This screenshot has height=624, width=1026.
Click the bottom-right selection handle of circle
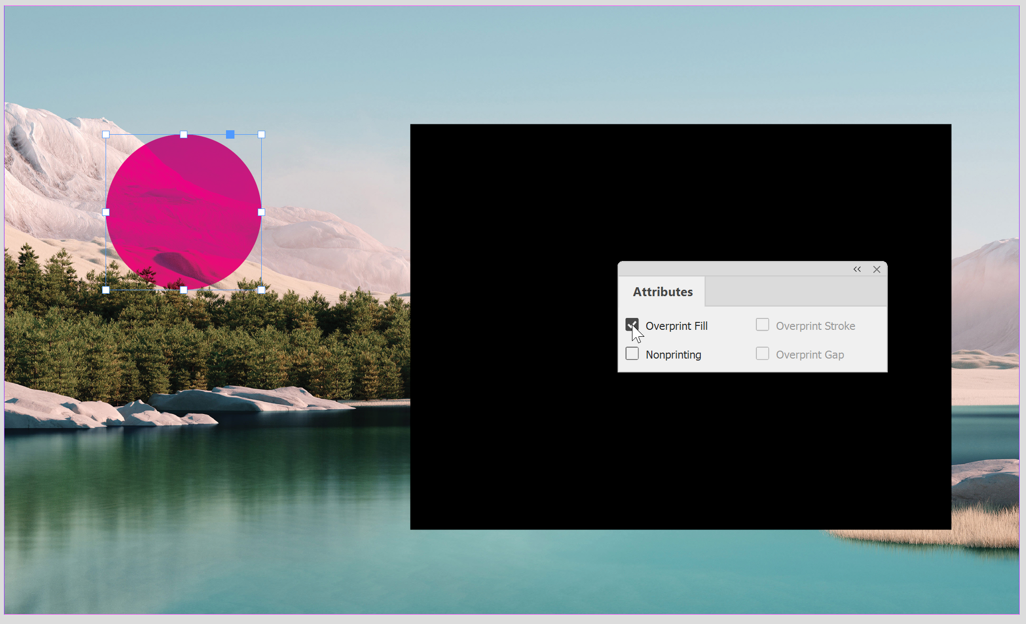click(262, 290)
